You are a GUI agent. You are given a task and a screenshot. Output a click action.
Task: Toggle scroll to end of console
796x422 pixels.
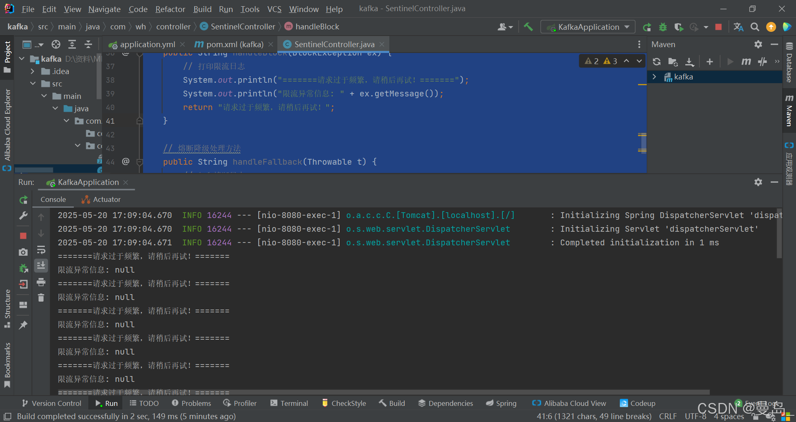pos(41,266)
